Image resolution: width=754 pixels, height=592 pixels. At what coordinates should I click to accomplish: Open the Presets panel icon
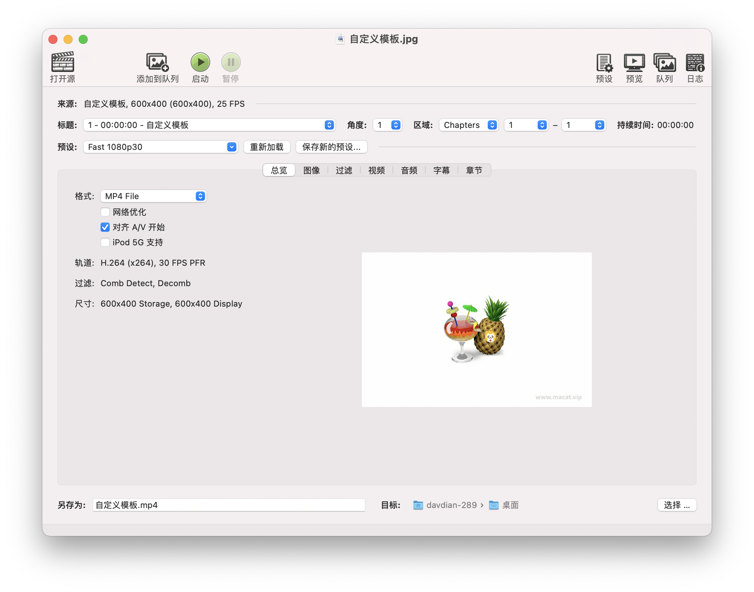604,62
